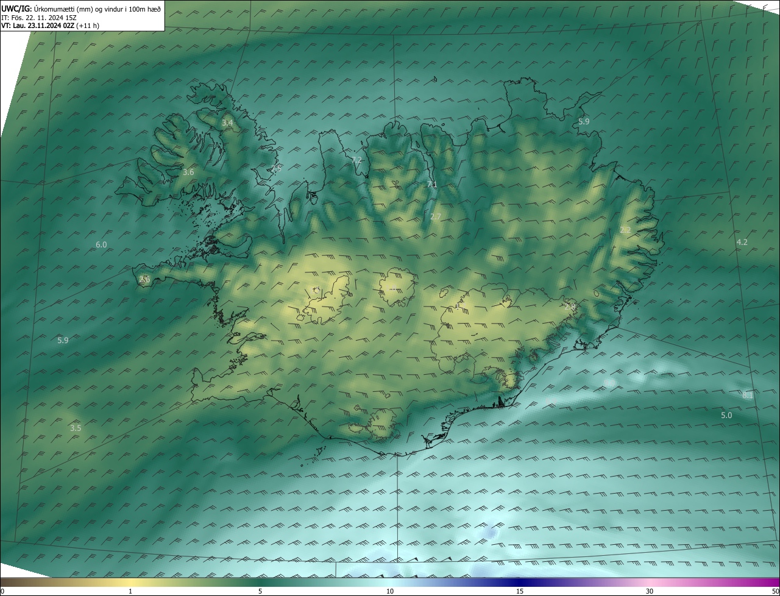The width and height of the screenshot is (780, 596).
Task: Click the colour scale tick label '10'
Action: (390, 591)
